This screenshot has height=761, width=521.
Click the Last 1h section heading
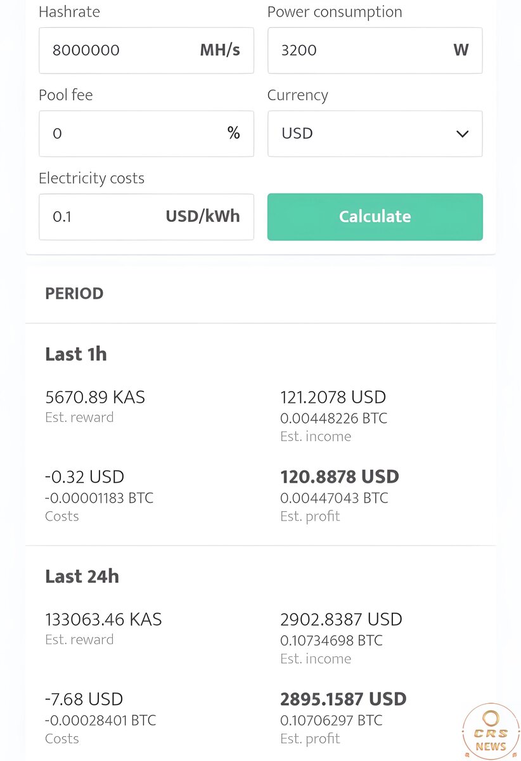[76, 354]
